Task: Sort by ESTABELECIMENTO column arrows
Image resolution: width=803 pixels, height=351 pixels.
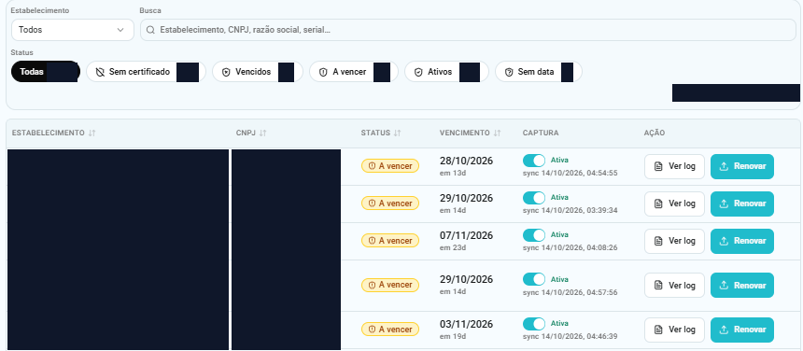Action: tap(92, 133)
